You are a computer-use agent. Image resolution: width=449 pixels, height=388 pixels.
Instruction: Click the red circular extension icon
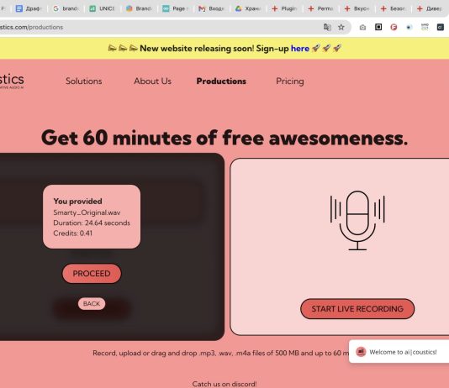394,27
